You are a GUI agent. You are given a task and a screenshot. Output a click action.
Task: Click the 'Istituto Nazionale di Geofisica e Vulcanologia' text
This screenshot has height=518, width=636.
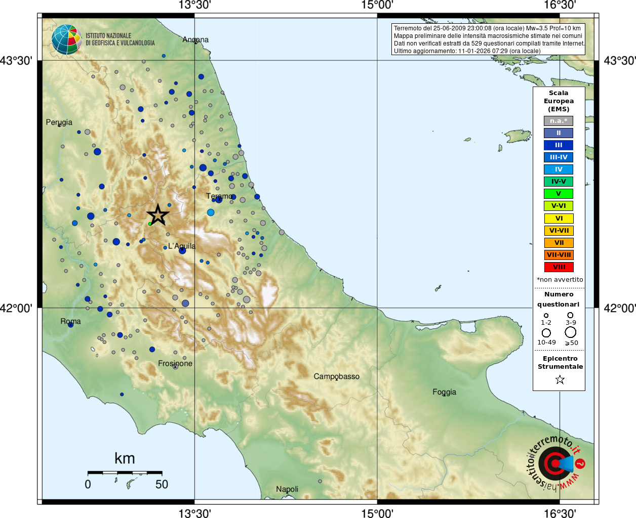click(x=120, y=39)
